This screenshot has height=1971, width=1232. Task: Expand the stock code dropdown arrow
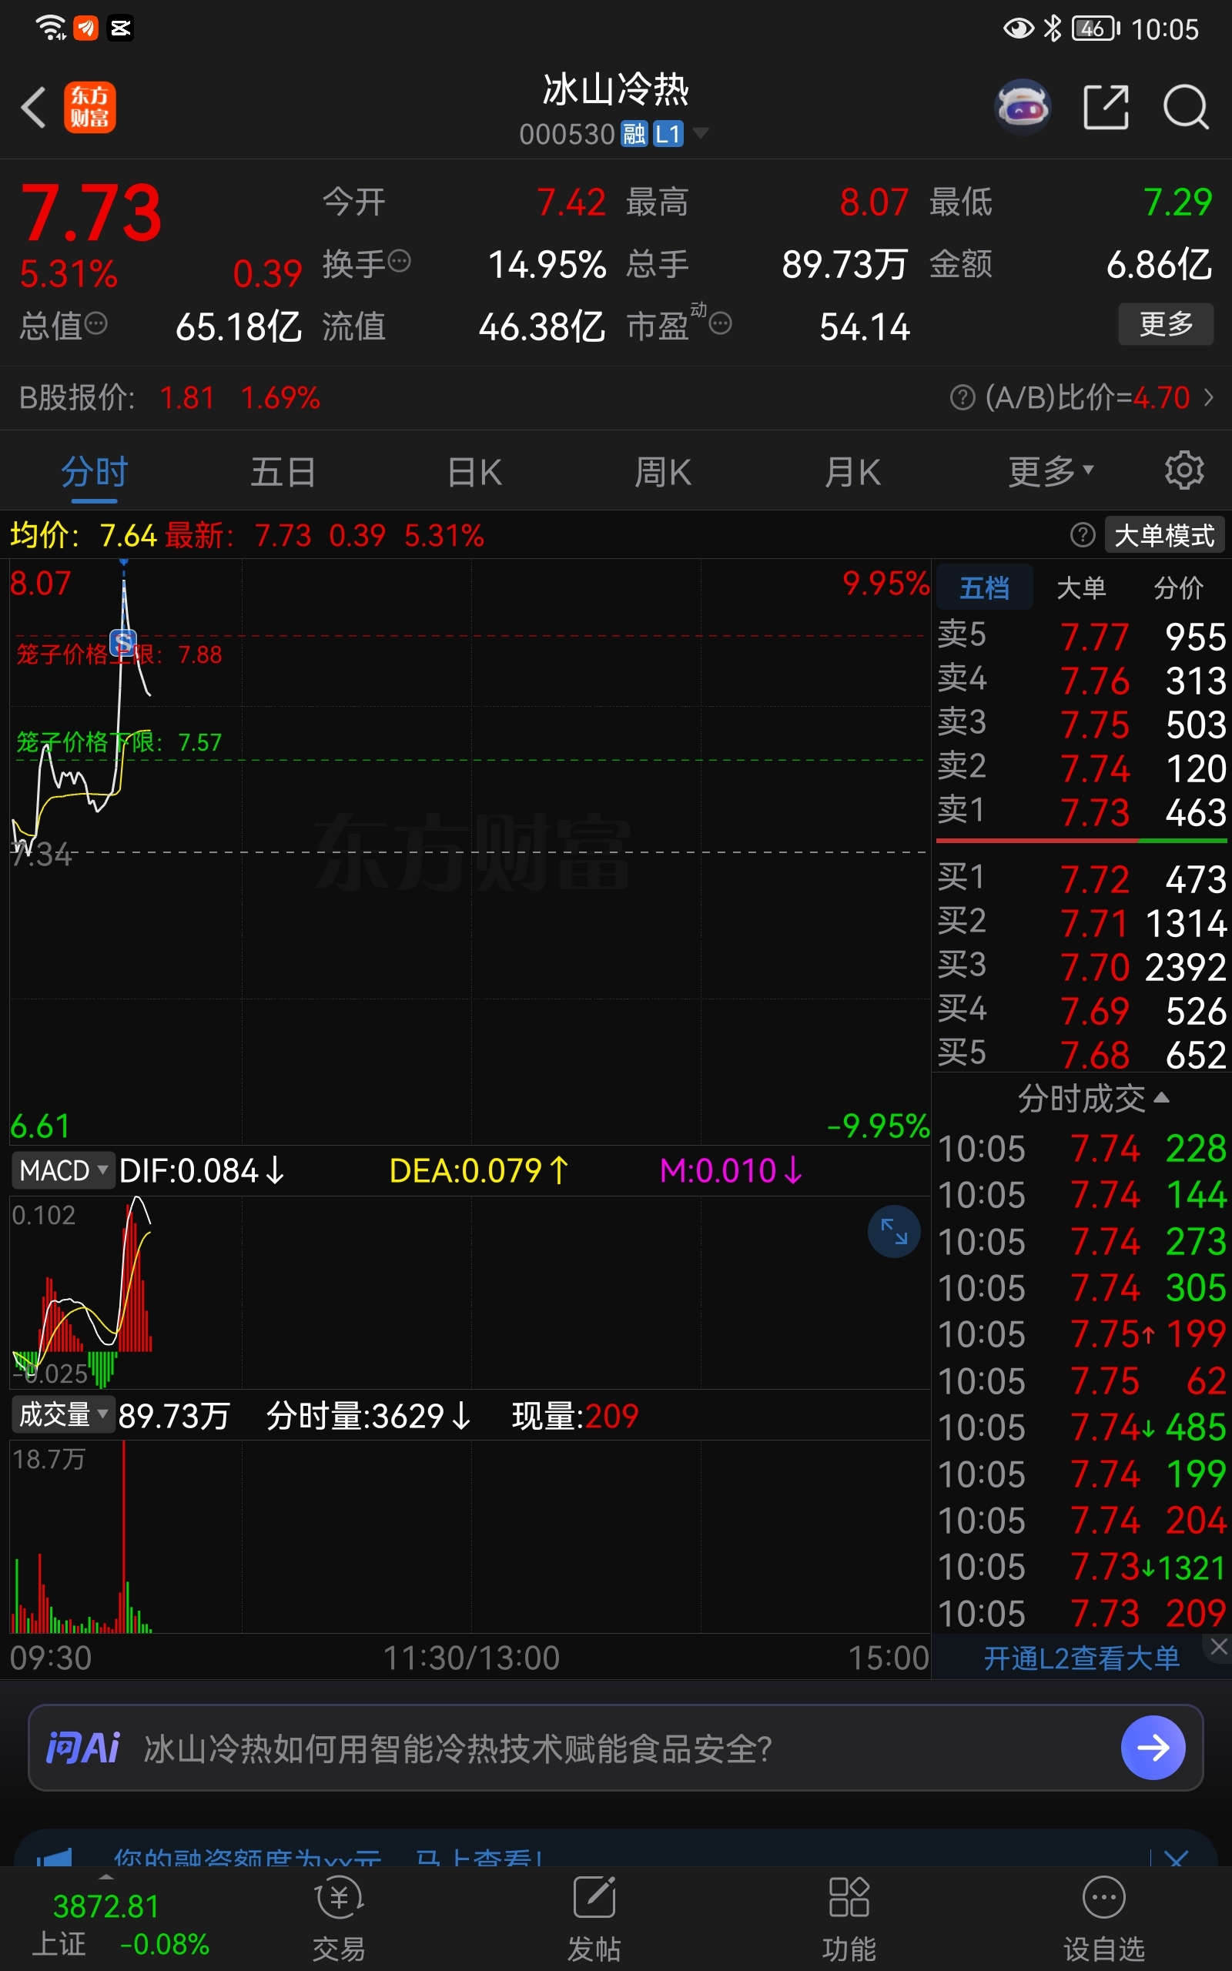tap(700, 132)
